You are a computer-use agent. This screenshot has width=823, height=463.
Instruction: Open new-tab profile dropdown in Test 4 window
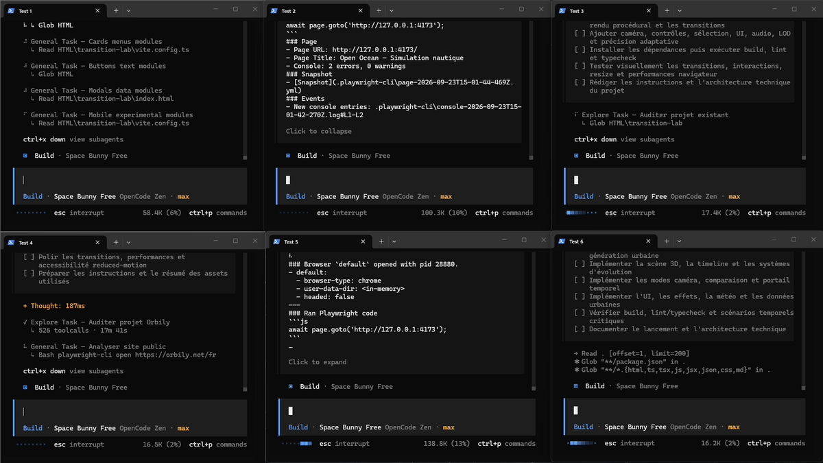click(128, 242)
